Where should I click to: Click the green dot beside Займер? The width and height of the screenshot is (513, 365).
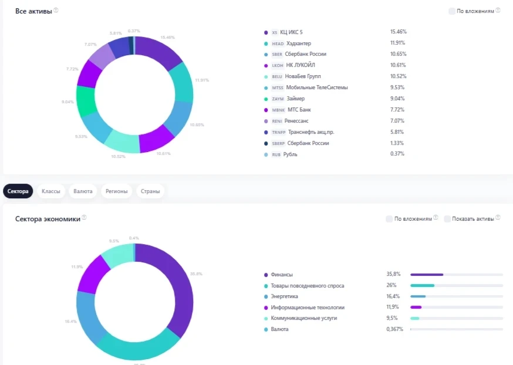coord(266,99)
